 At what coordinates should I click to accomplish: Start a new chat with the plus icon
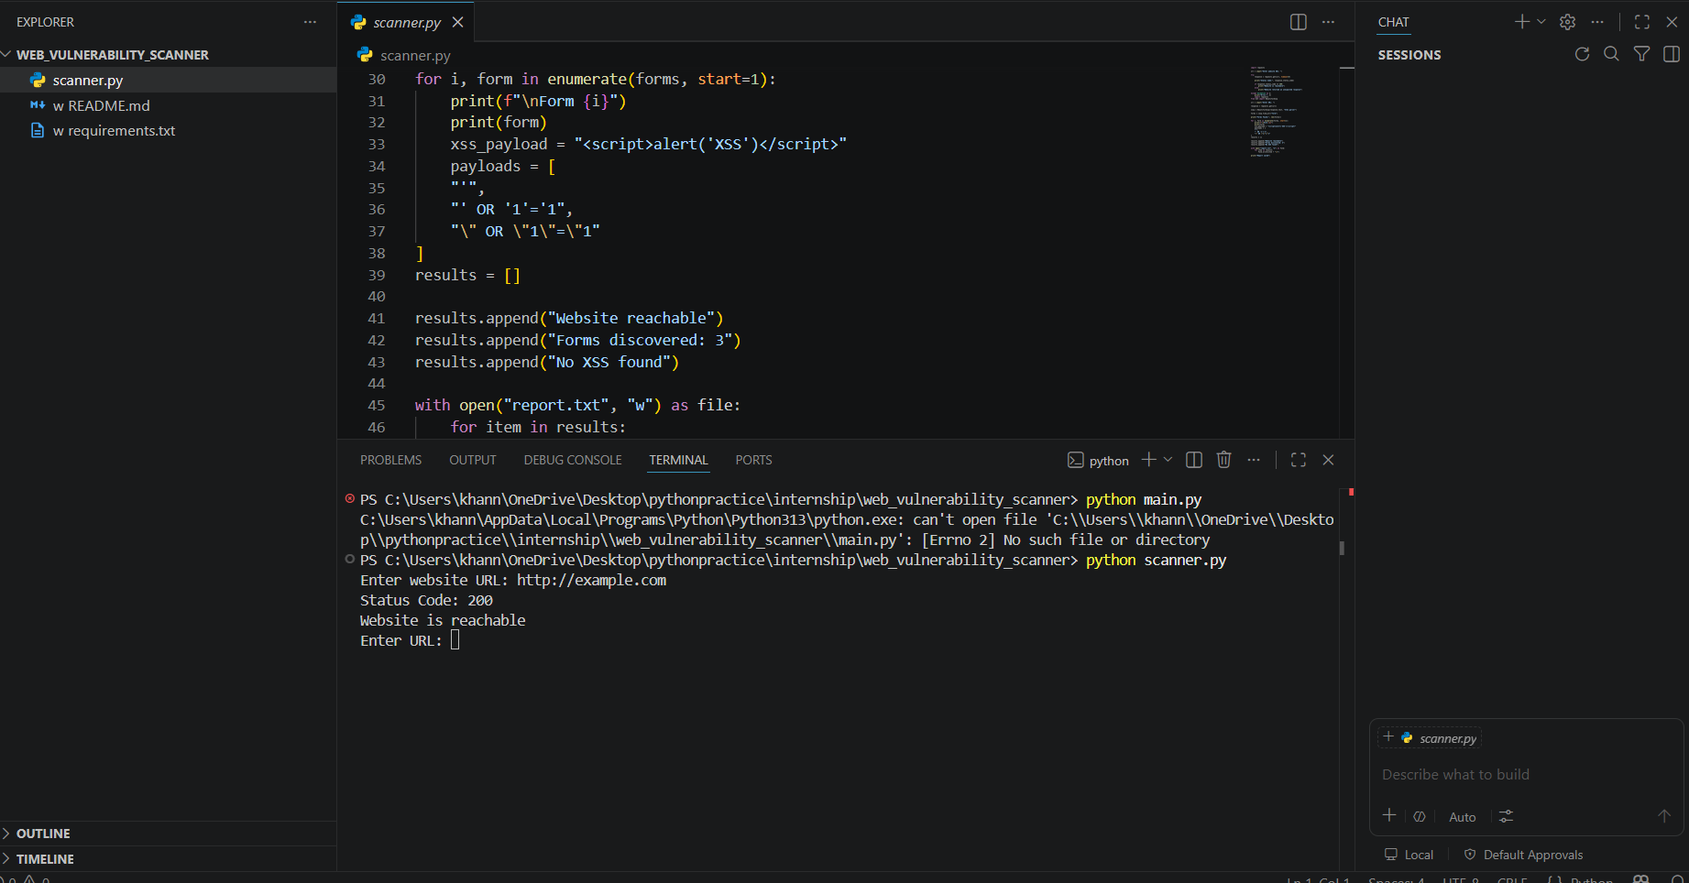tap(1521, 22)
